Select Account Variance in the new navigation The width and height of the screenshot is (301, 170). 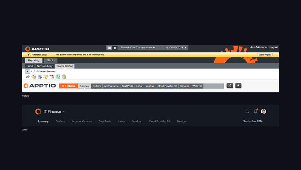pos(82,121)
